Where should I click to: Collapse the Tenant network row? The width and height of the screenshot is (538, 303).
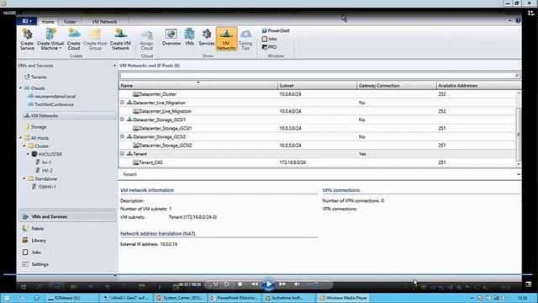pos(122,154)
